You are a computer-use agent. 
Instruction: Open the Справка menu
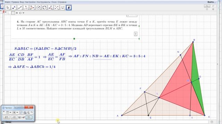point(62,2)
